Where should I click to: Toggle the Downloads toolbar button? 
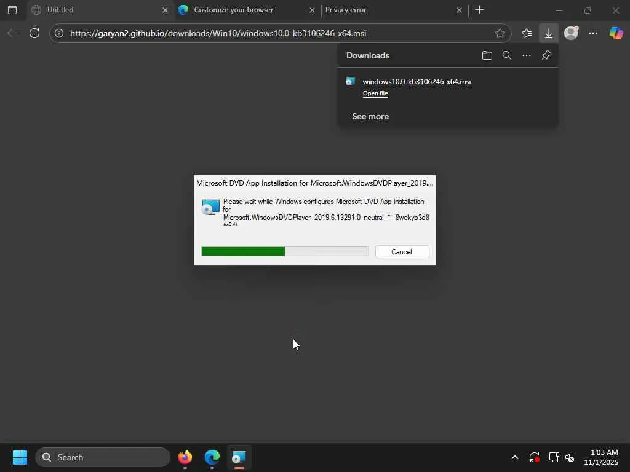click(548, 33)
